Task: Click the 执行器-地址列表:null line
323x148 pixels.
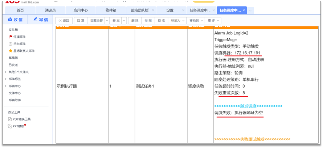Action: (234, 66)
